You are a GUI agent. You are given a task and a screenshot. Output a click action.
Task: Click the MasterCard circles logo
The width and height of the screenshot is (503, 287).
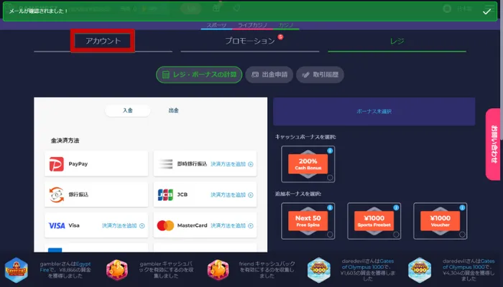coord(165,225)
